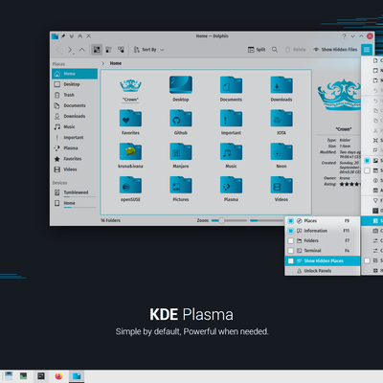Select the Manjaro folder
The height and width of the screenshot is (383, 383).
click(181, 156)
